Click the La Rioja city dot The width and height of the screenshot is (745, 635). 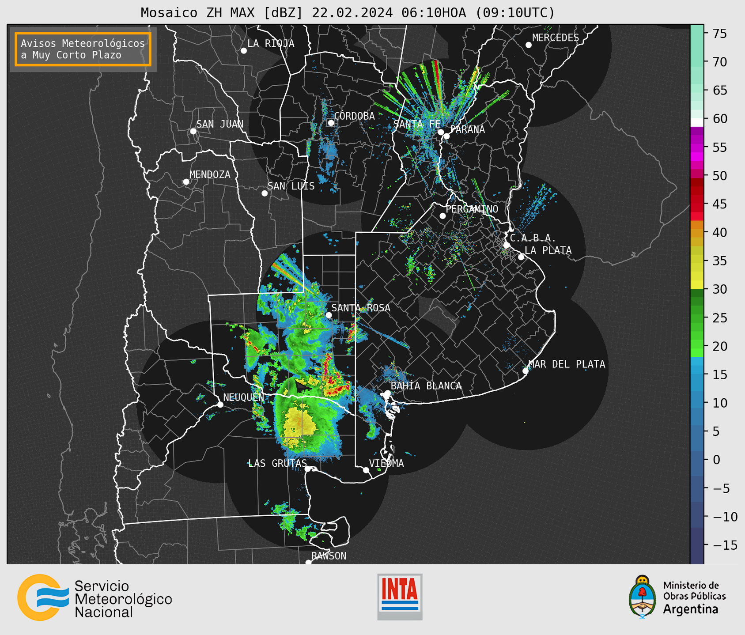pos(244,51)
